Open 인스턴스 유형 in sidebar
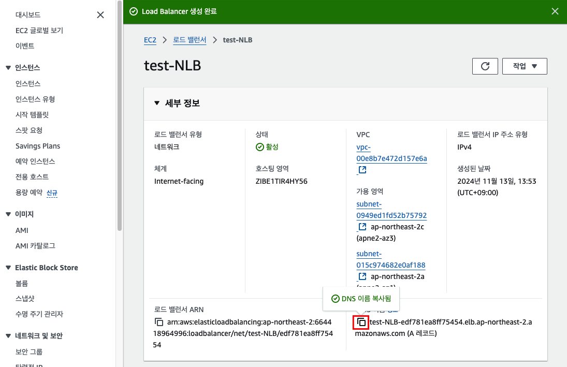Viewport: 567px width, 367px height. (35, 99)
